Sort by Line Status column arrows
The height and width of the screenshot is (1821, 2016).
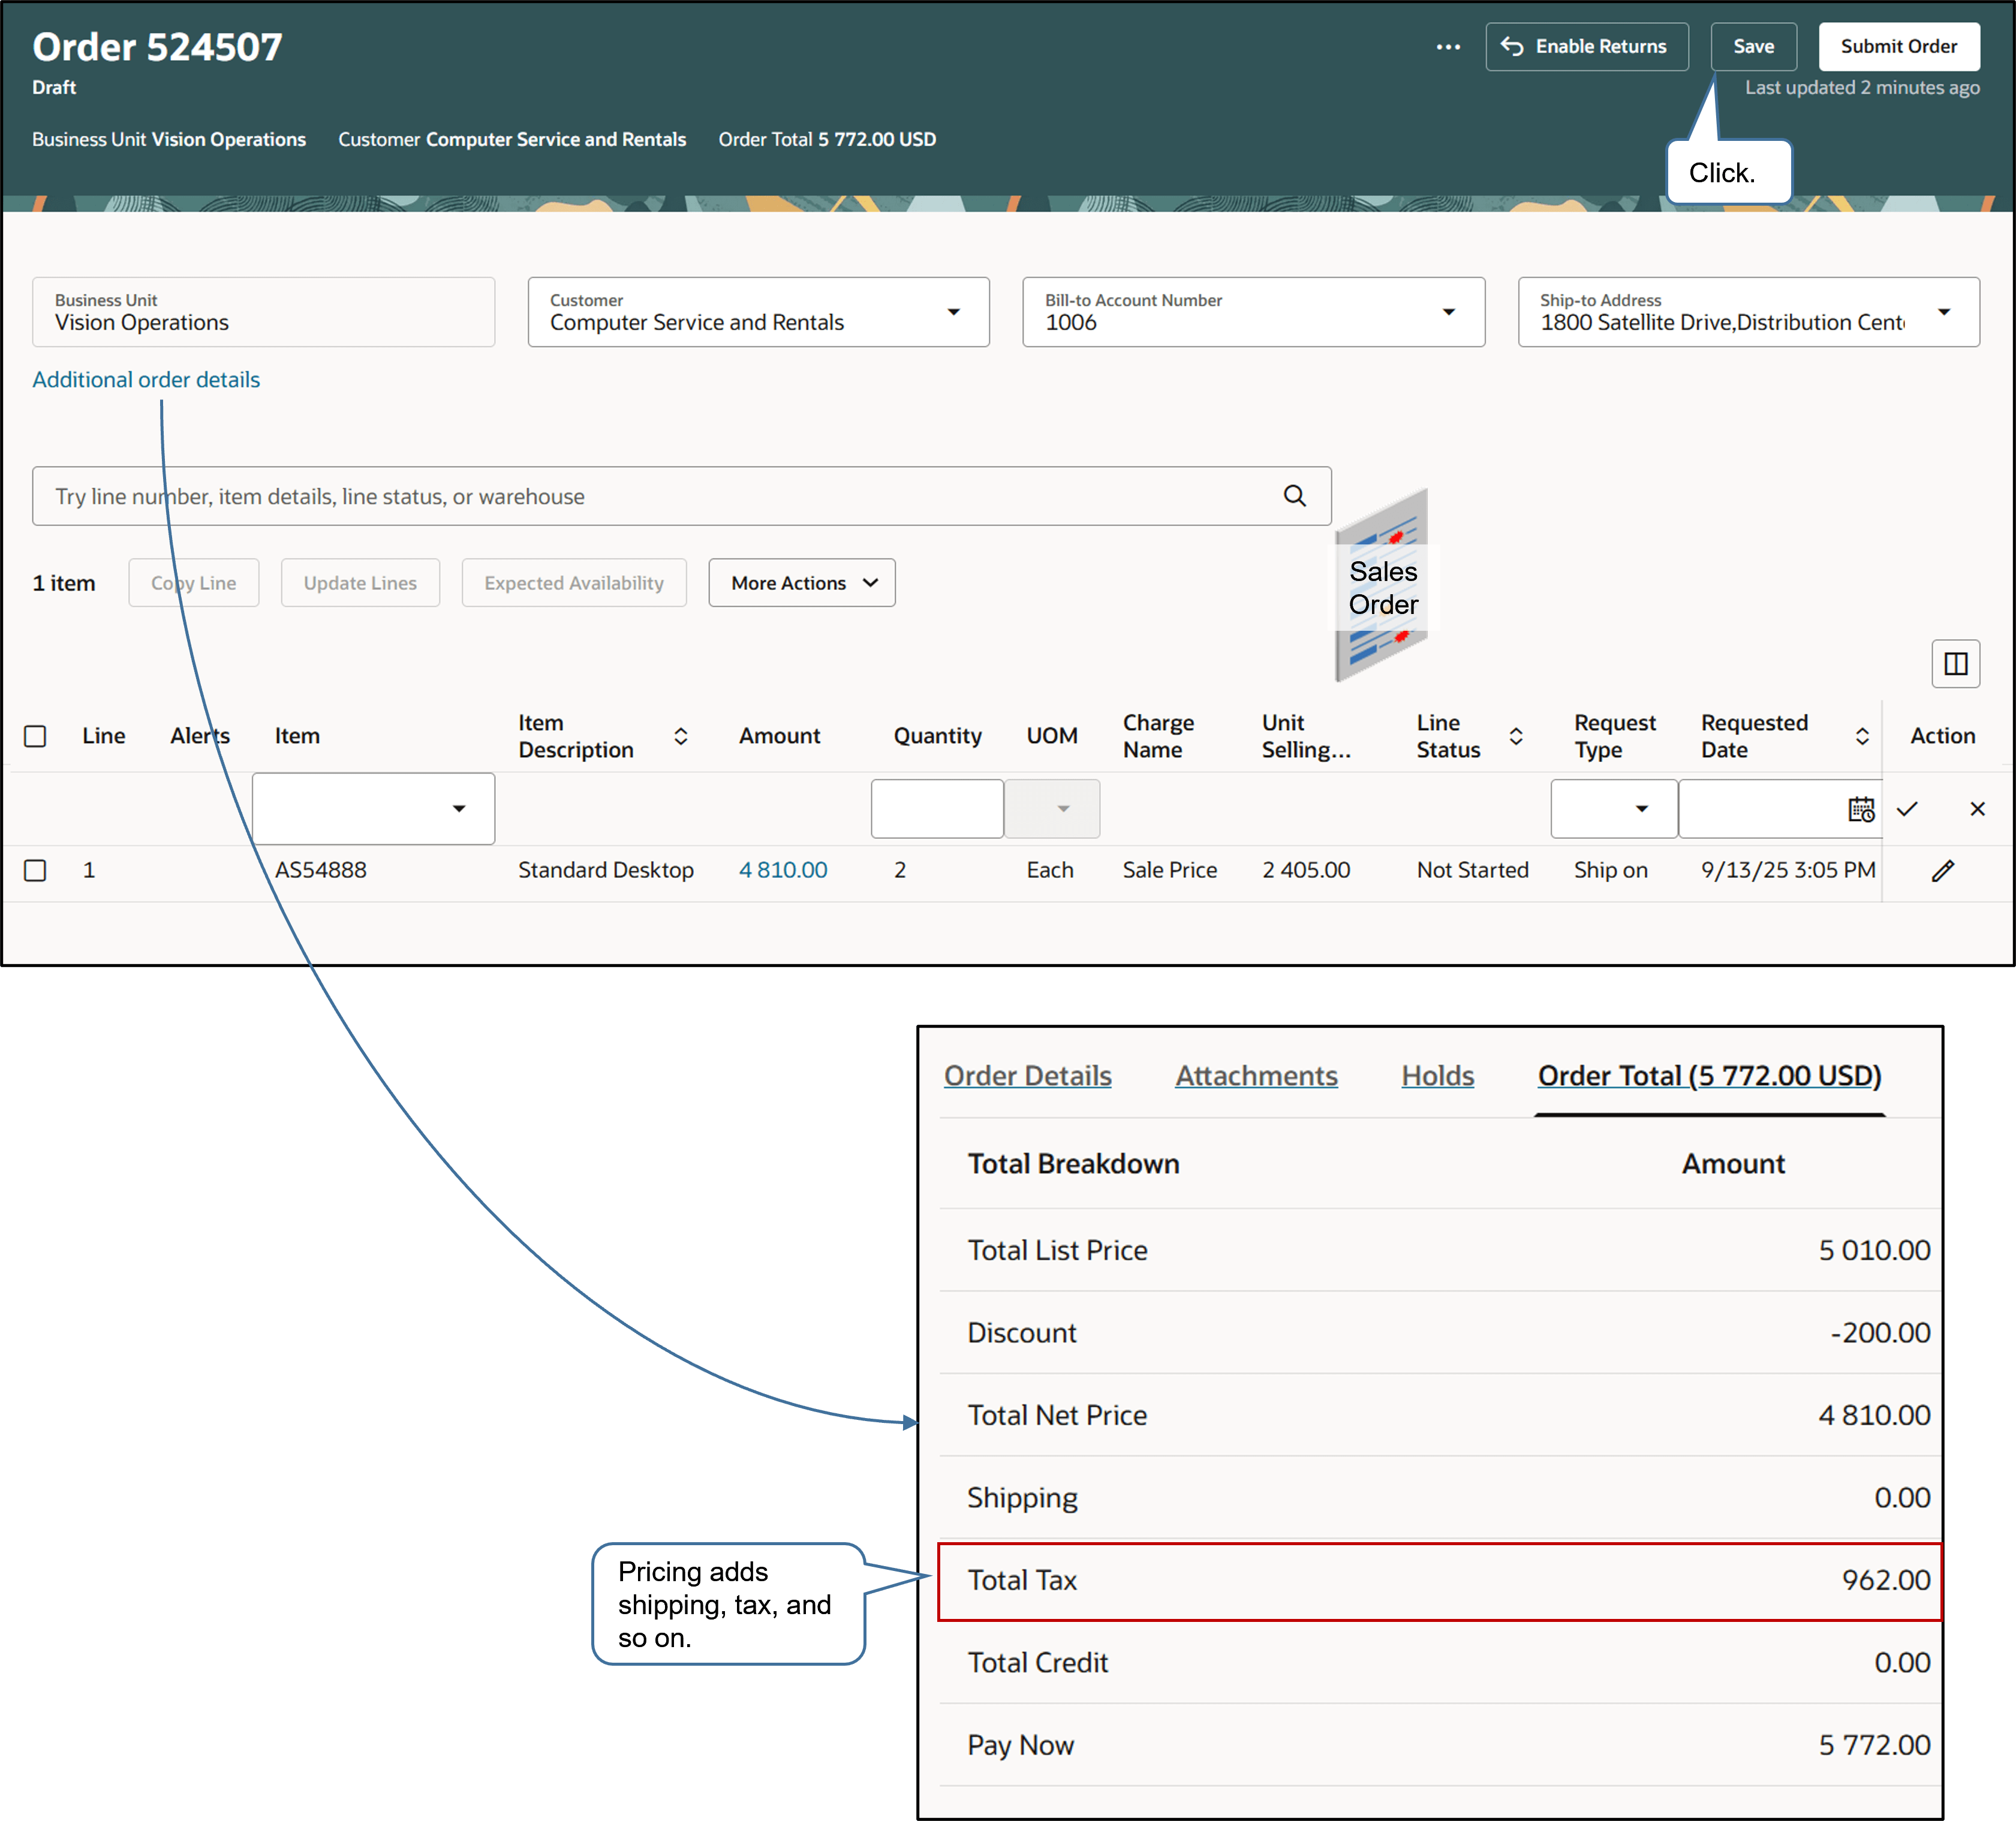pos(1516,736)
